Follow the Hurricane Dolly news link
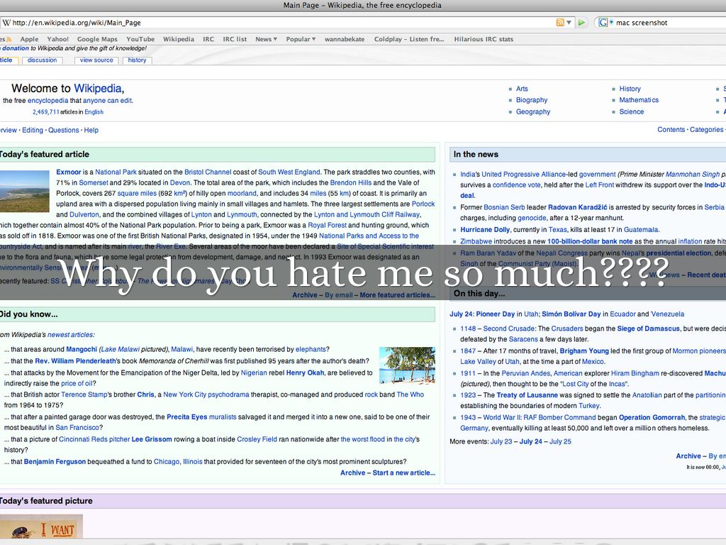Viewport: 726px width, 545px height. [x=486, y=230]
